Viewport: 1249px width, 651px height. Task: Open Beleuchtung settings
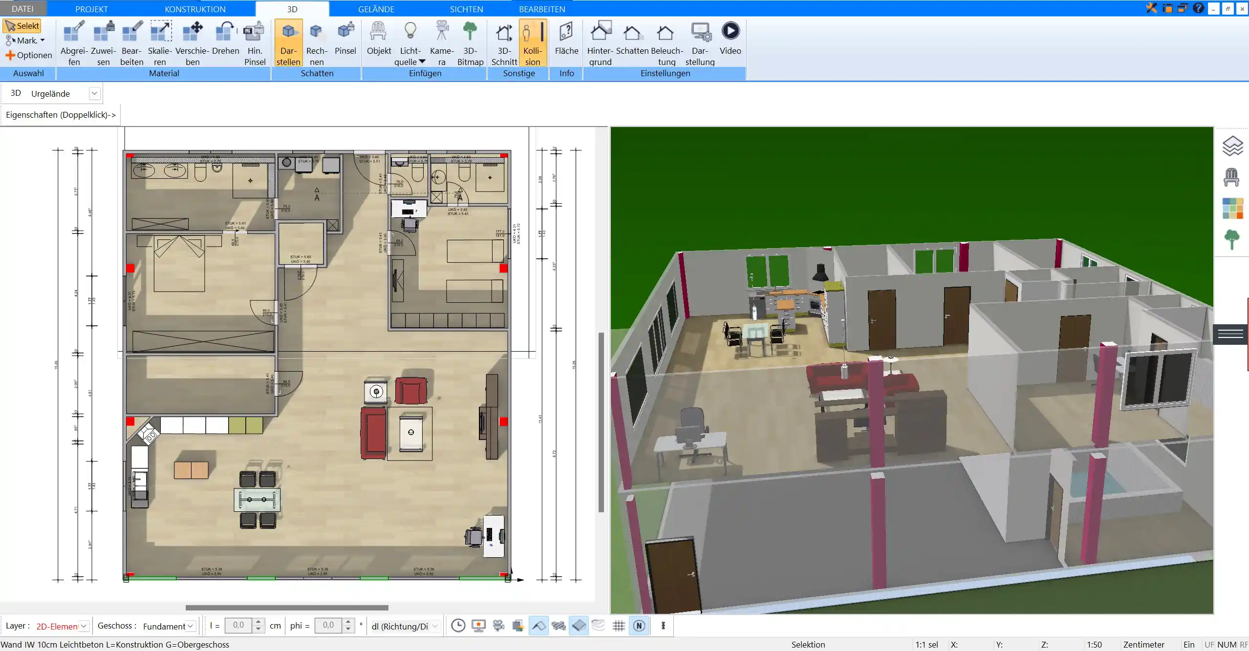tap(667, 43)
